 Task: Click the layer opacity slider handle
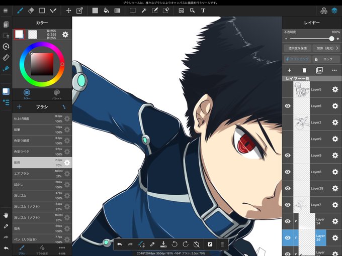click(x=331, y=39)
